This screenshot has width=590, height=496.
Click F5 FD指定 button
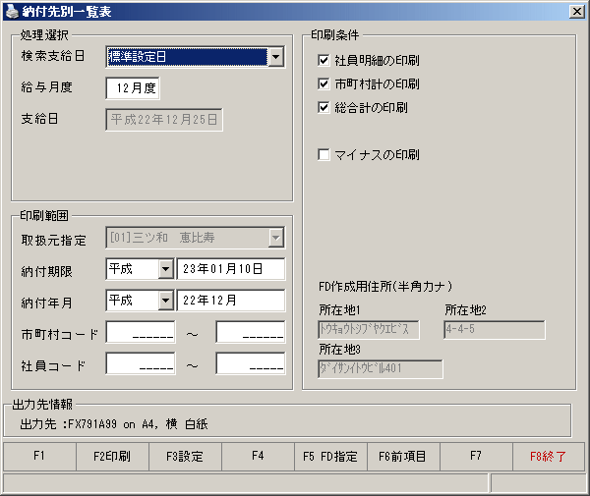coord(330,456)
